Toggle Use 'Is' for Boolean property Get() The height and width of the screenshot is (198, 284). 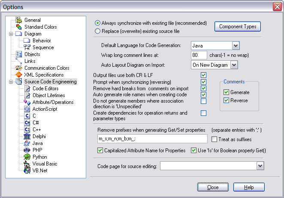click(194, 151)
